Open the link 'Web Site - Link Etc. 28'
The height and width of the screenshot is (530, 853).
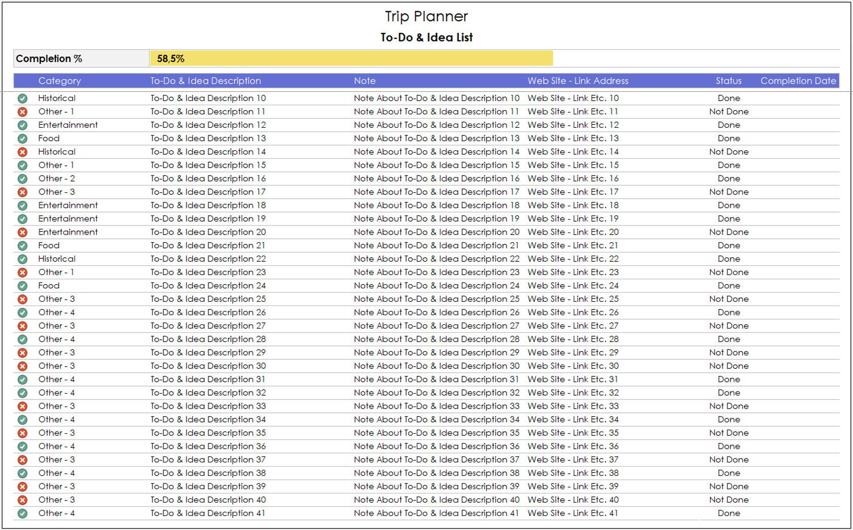tap(573, 339)
